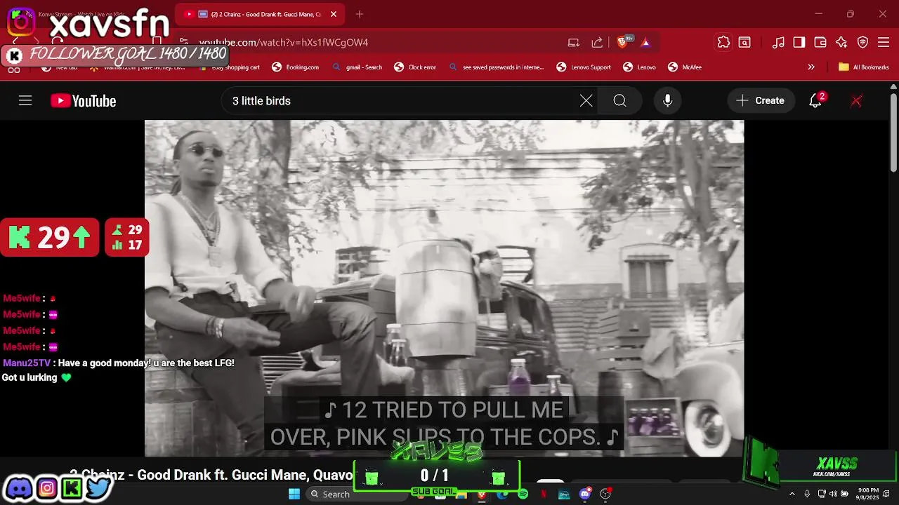
Task: Open Spotify from the taskbar
Action: [523, 494]
